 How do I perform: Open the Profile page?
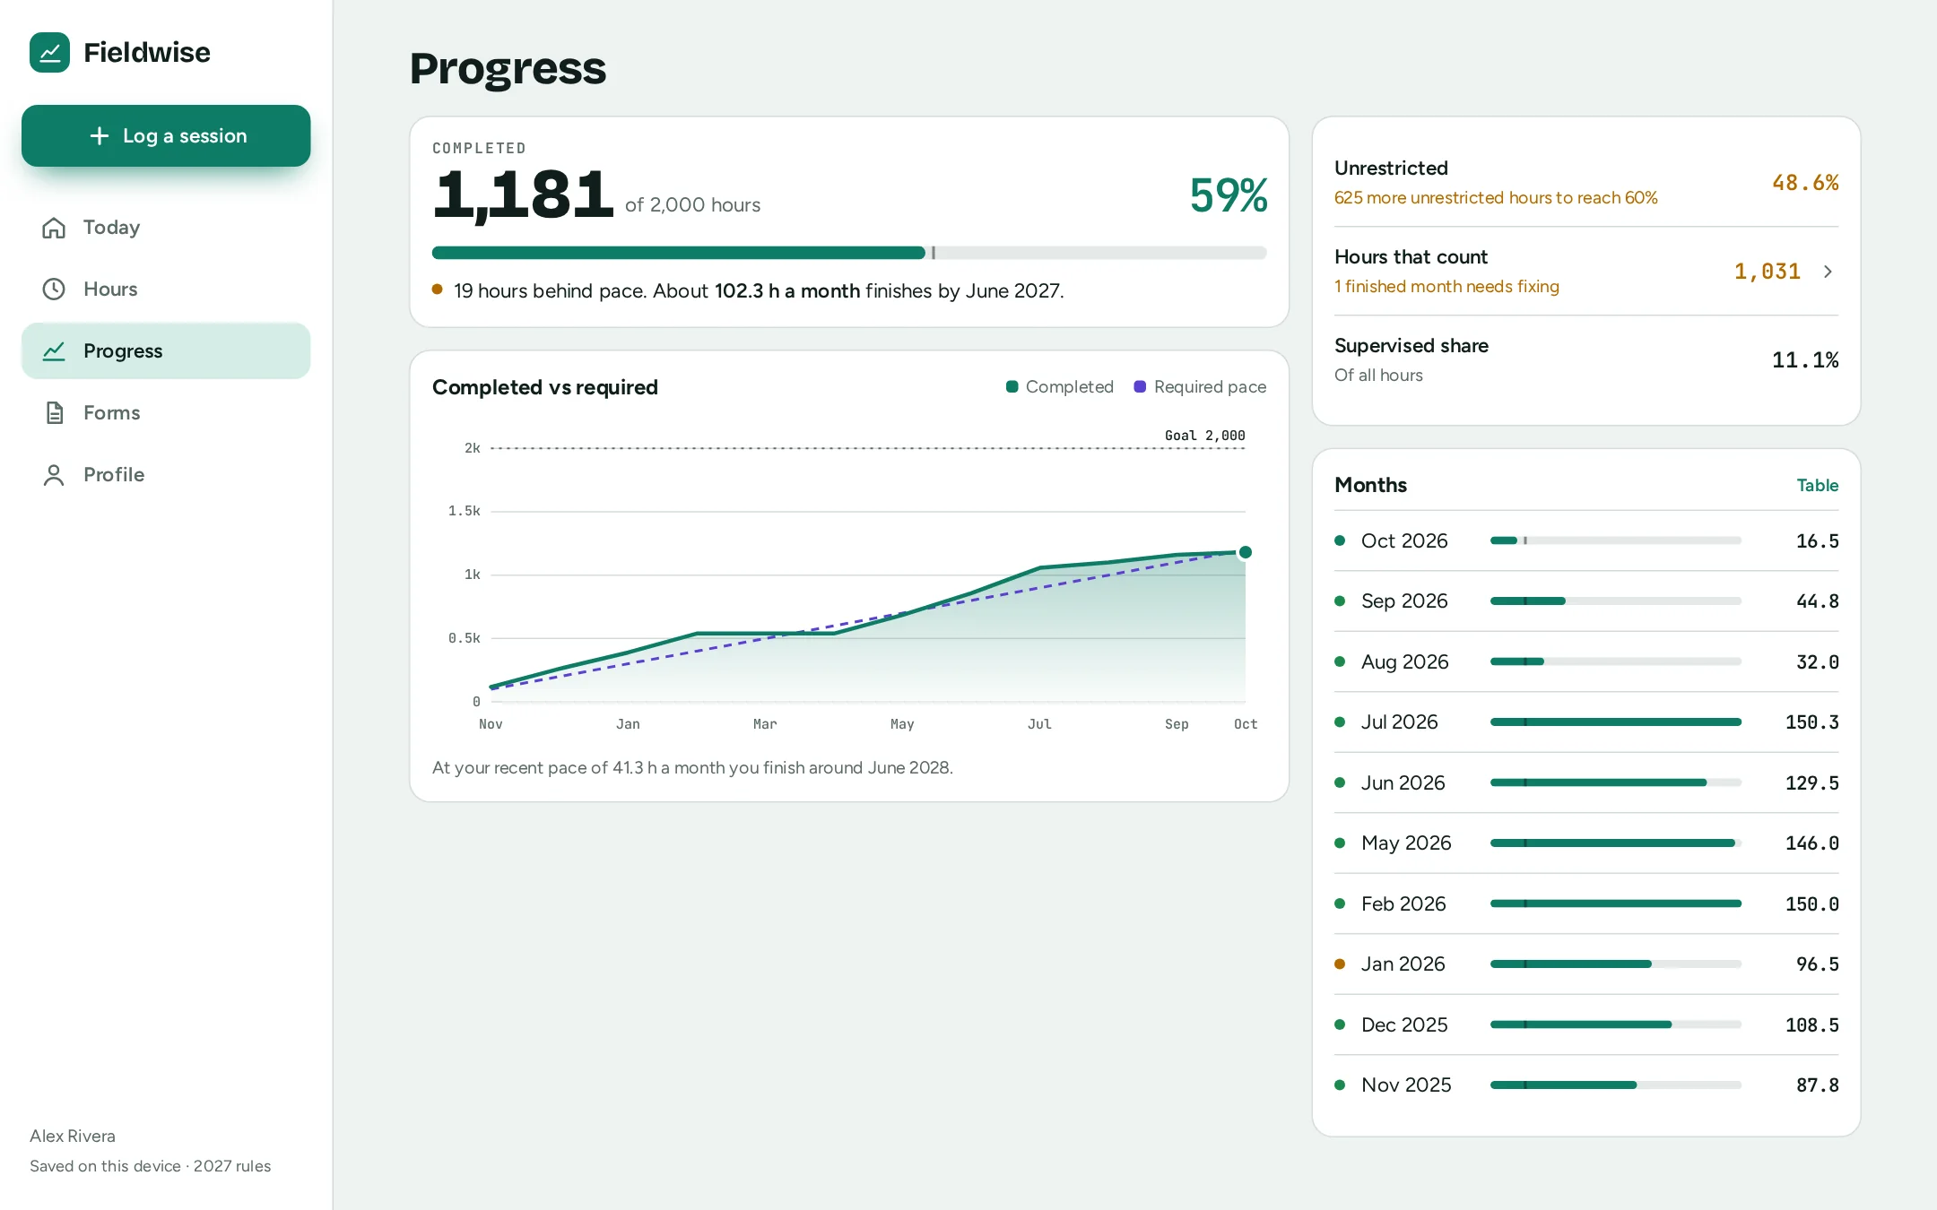tap(166, 475)
